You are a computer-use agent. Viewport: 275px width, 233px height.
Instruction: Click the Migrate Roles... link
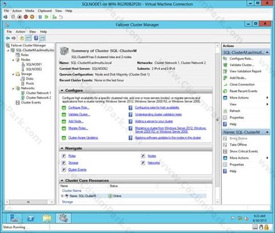pos(78,128)
